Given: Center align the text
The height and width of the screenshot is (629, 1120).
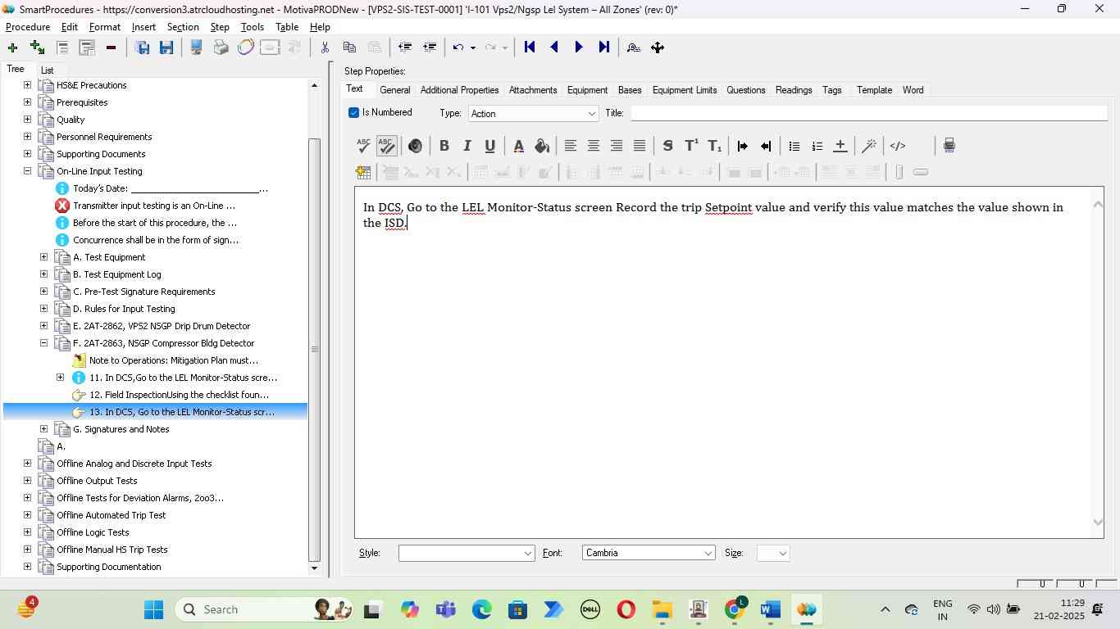Looking at the screenshot, I should [x=593, y=146].
